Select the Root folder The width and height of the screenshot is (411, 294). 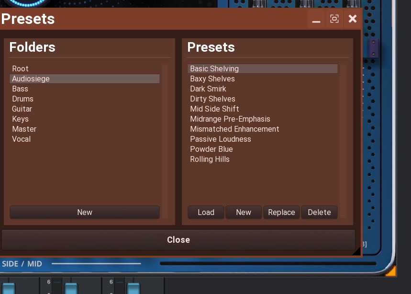pos(21,69)
